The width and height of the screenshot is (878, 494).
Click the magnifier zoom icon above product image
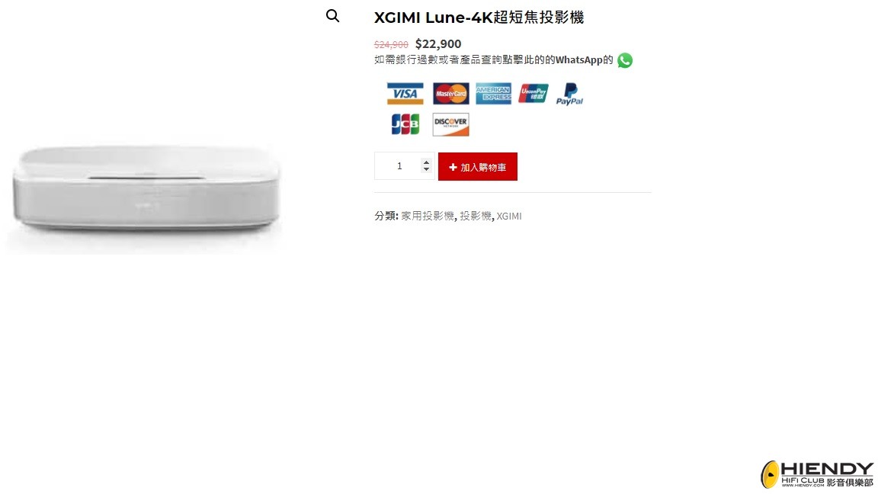(332, 16)
